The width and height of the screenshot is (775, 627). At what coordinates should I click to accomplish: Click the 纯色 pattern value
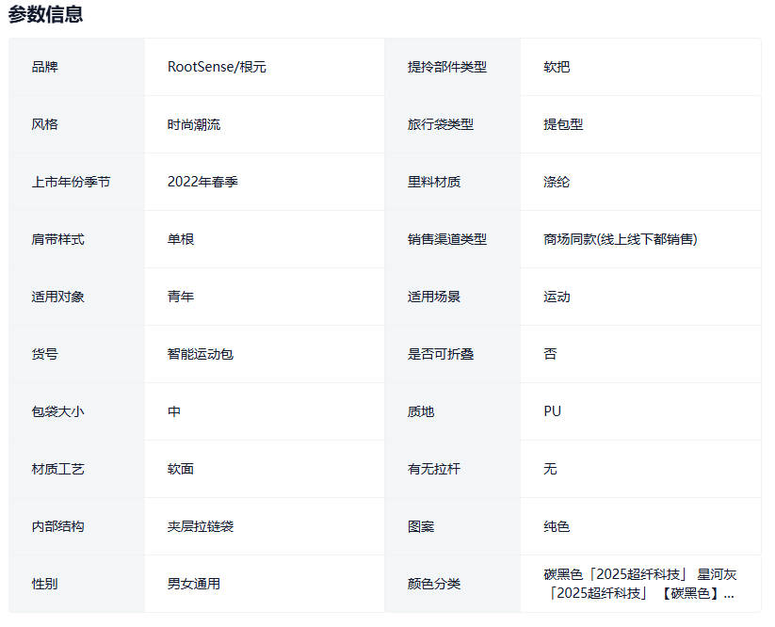pyautogui.click(x=557, y=526)
